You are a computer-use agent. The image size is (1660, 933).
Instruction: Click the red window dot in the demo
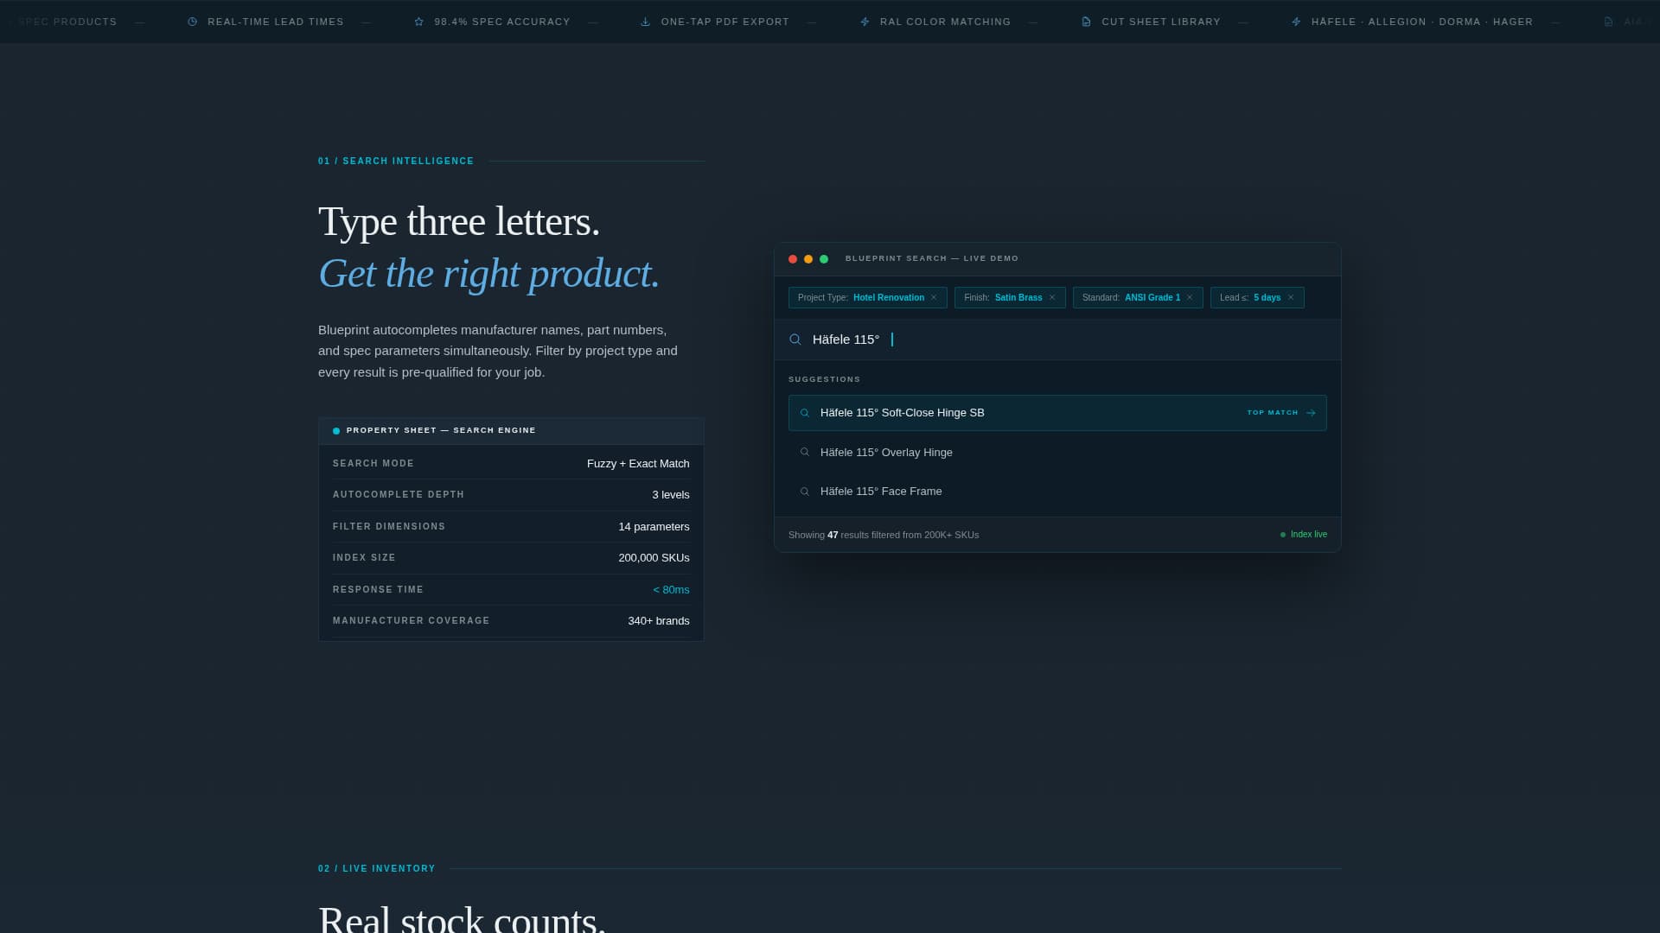pyautogui.click(x=793, y=259)
